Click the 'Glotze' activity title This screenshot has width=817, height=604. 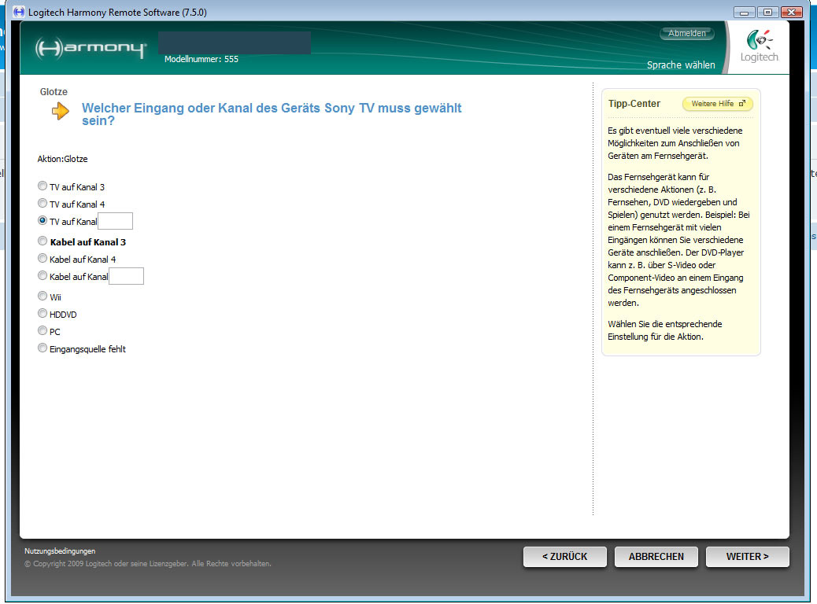pyautogui.click(x=54, y=92)
